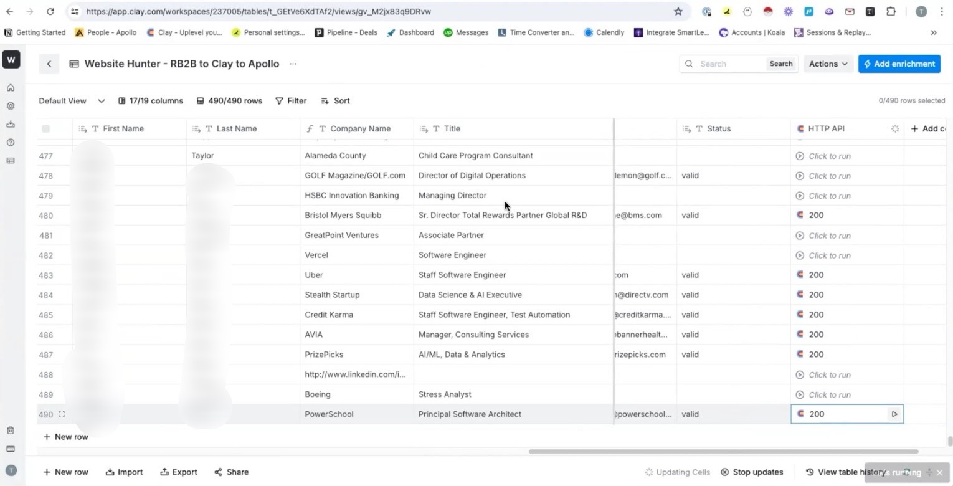Run HTTP API for row 477
The width and height of the screenshot is (953, 486).
[x=823, y=156]
